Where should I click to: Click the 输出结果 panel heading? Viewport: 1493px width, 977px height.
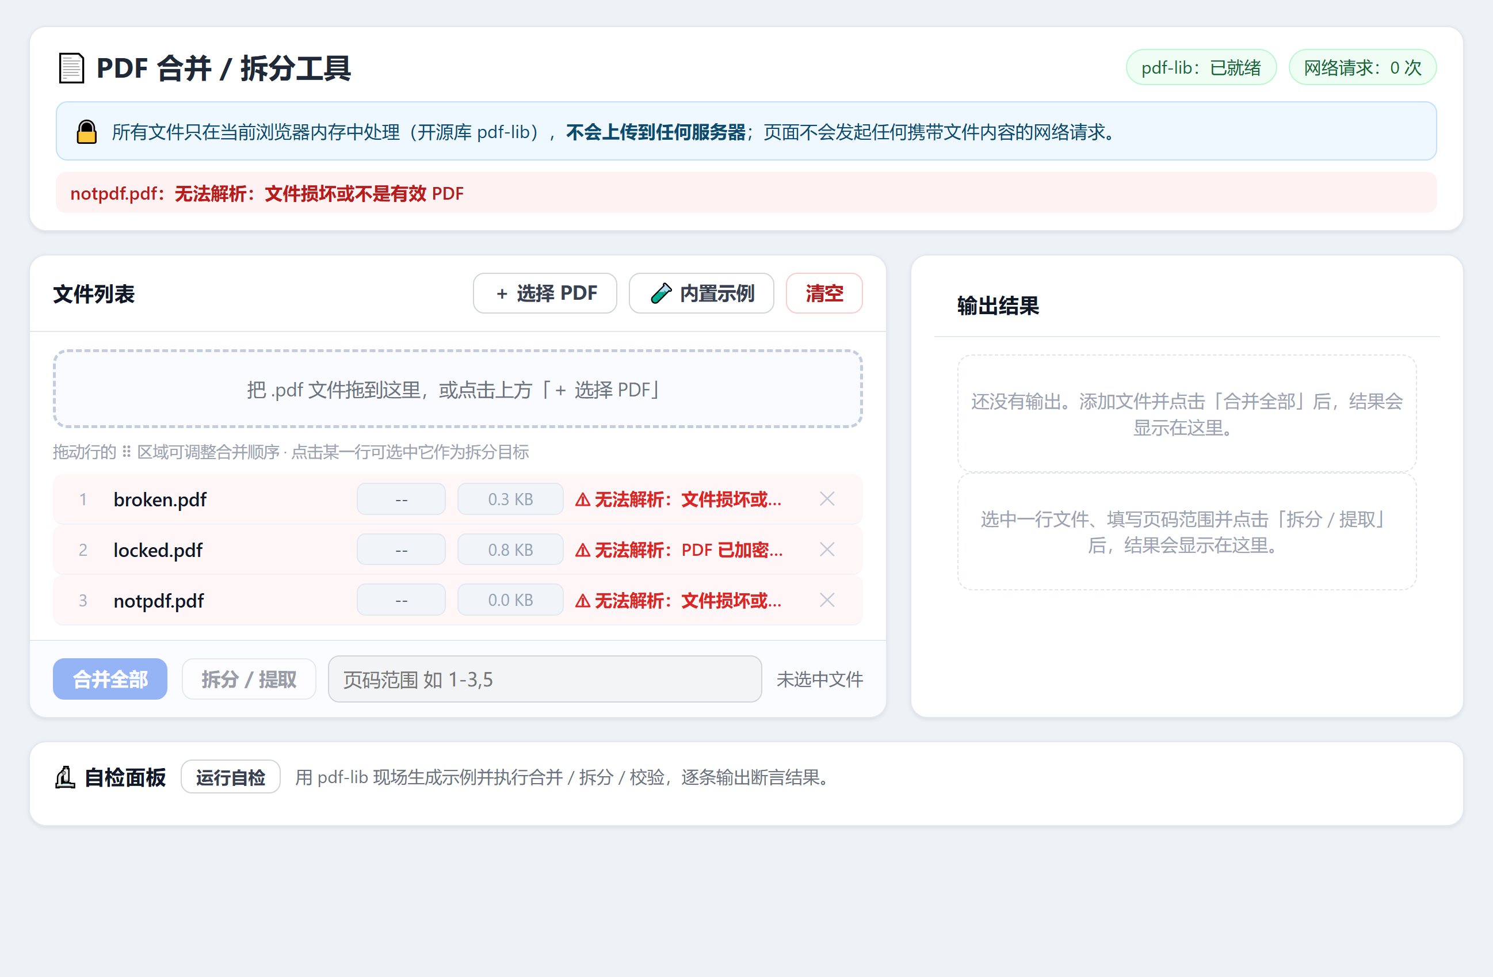[x=998, y=306]
